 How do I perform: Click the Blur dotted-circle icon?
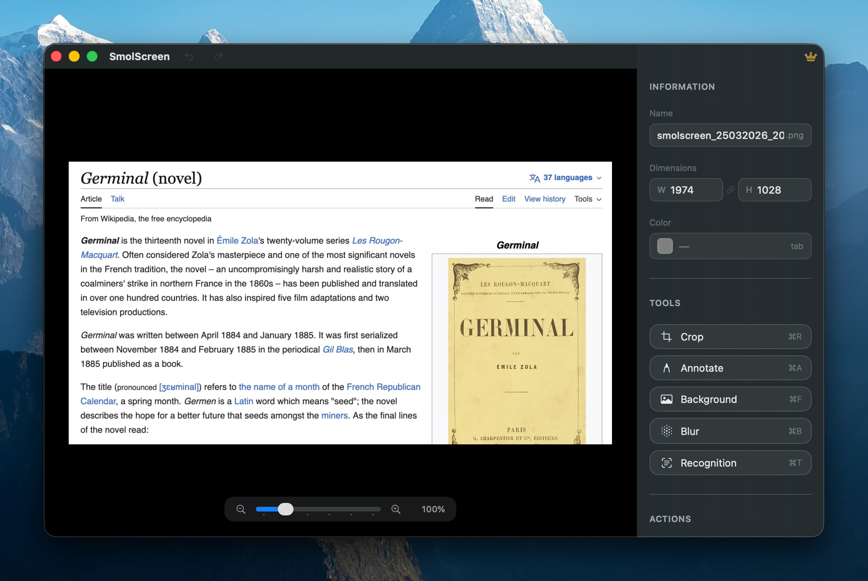pos(667,431)
